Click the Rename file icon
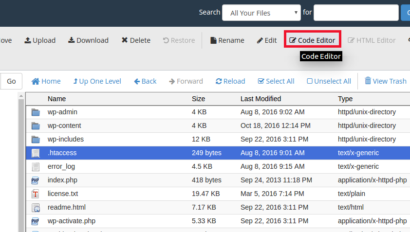 pyautogui.click(x=227, y=40)
